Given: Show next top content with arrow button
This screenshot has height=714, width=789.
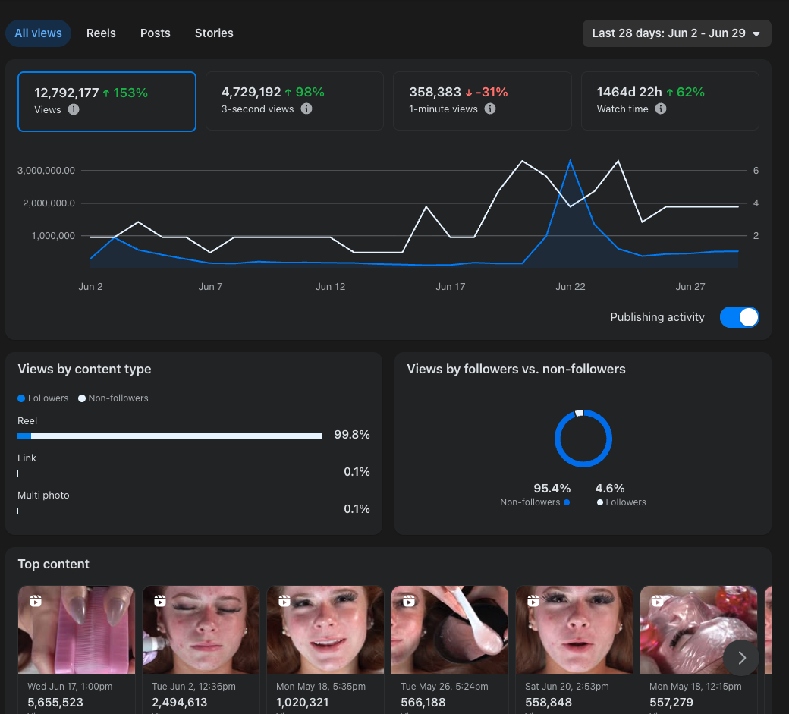Looking at the screenshot, I should click(741, 658).
